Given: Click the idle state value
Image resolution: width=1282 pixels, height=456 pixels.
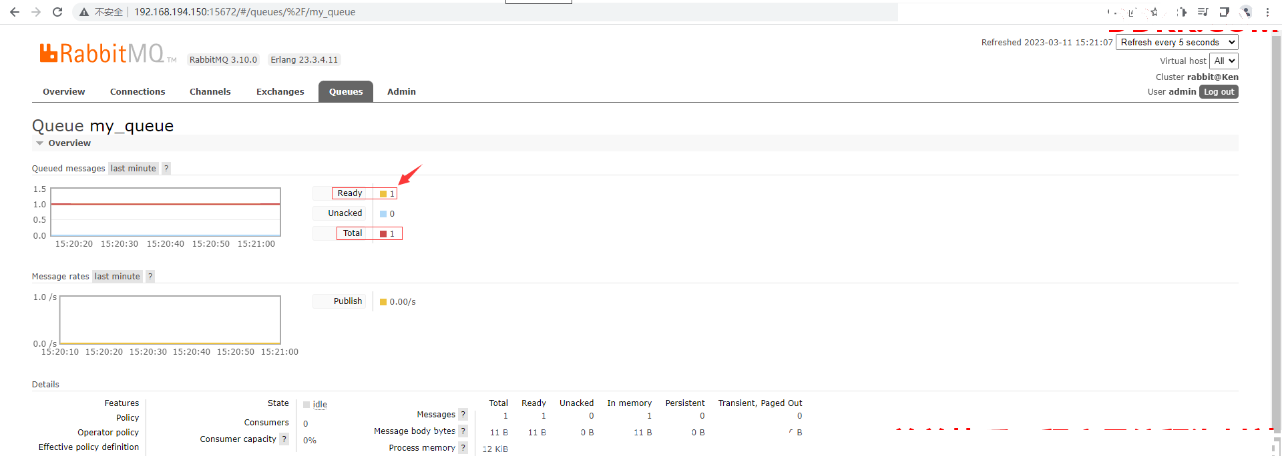Looking at the screenshot, I should click(x=320, y=405).
